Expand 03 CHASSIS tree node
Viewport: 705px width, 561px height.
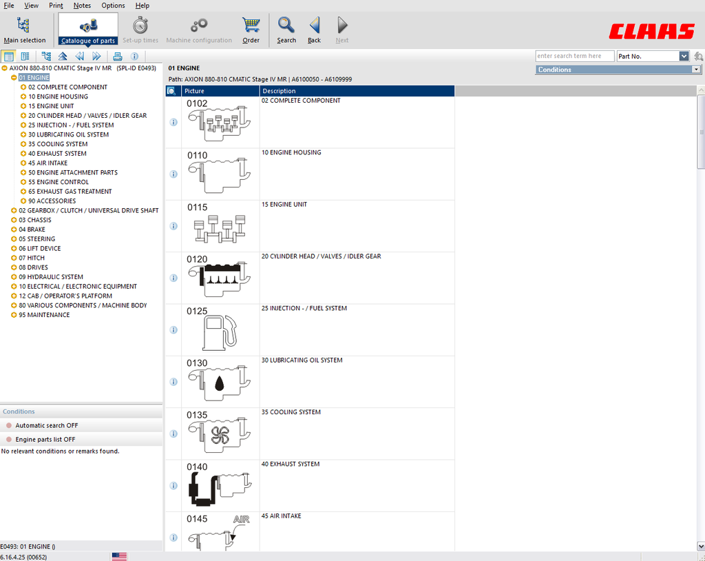tap(14, 220)
